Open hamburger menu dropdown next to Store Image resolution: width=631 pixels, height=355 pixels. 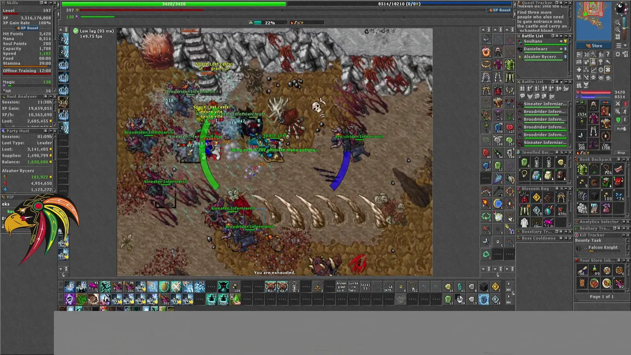(621, 45)
